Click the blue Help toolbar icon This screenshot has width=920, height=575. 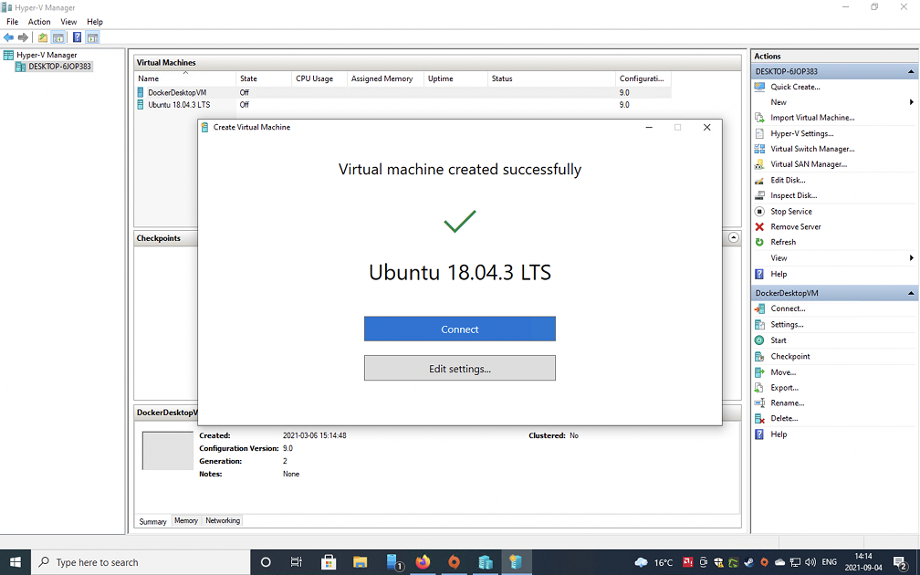(x=77, y=37)
